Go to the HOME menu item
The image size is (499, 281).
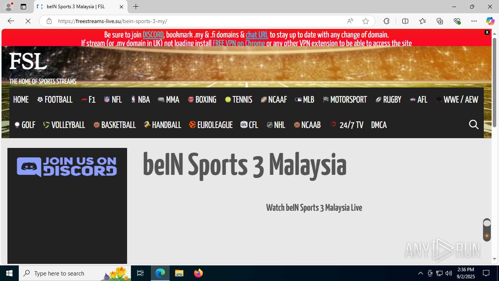(x=21, y=100)
